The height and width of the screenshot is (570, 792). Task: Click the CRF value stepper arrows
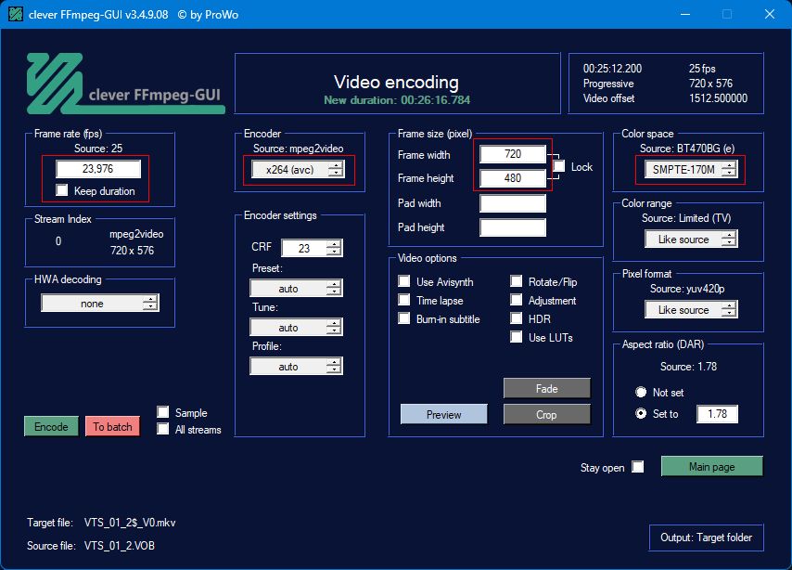coord(334,248)
